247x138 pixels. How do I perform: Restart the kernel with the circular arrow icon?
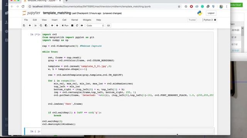click(77, 26)
